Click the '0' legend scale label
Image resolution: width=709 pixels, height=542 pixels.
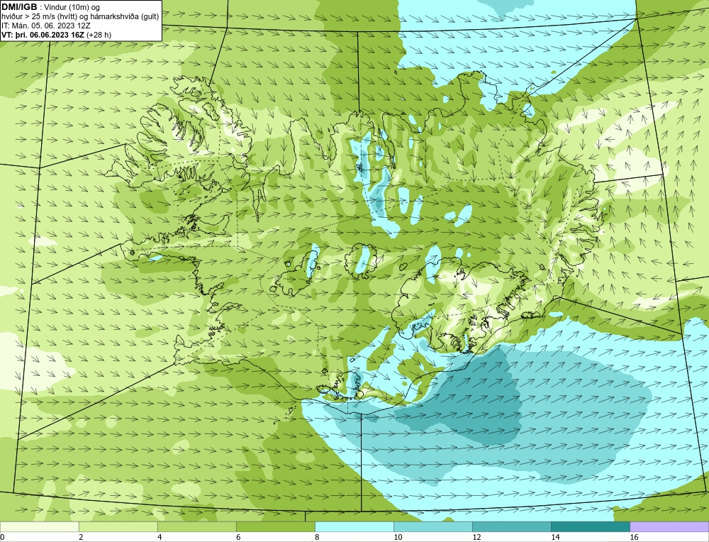click(2, 537)
